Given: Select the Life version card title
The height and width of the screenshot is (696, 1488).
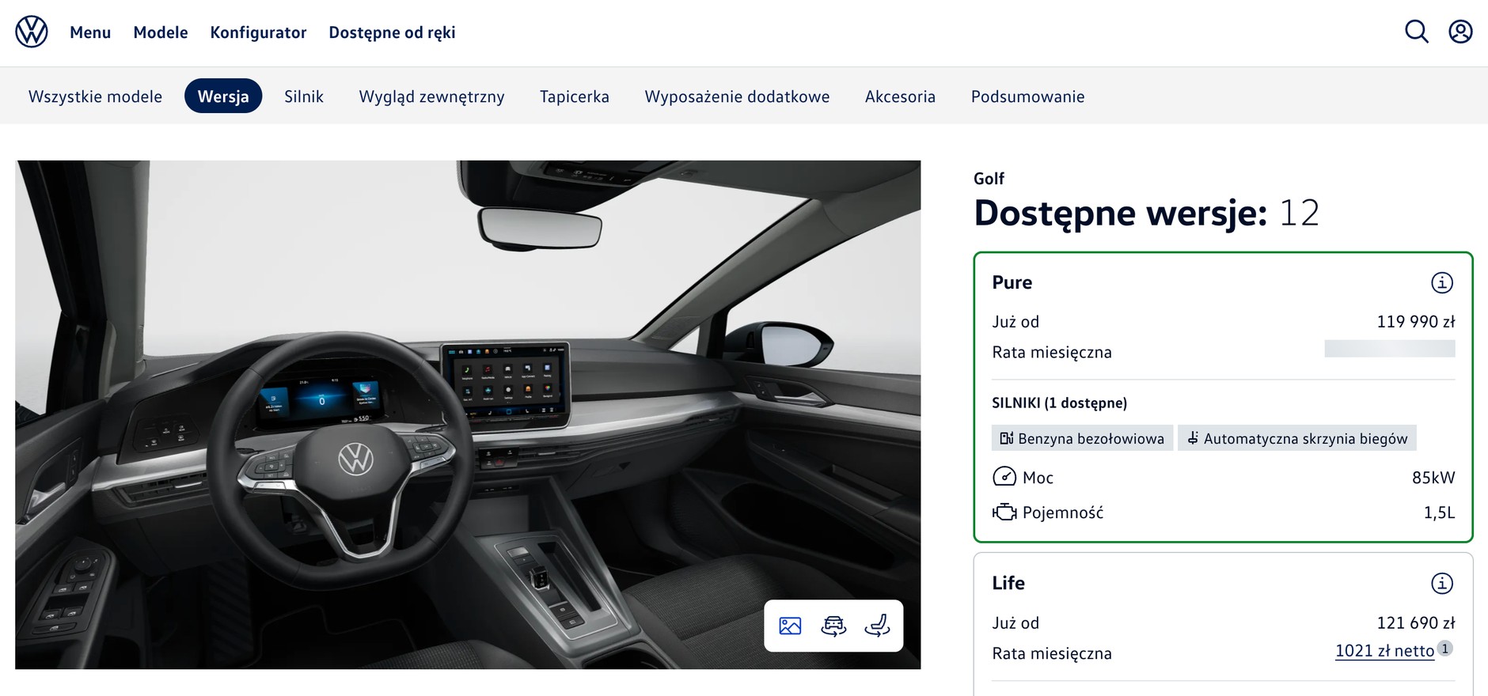Looking at the screenshot, I should pos(1008,583).
